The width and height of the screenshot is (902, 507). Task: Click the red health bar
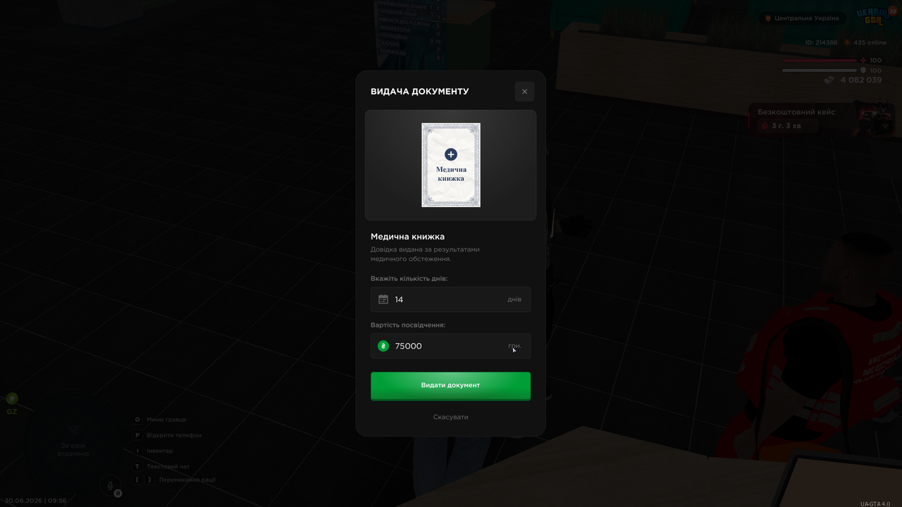pyautogui.click(x=819, y=61)
